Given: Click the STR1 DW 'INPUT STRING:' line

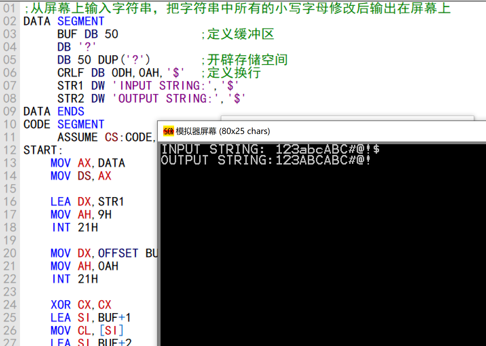Looking at the screenshot, I should pos(148,86).
